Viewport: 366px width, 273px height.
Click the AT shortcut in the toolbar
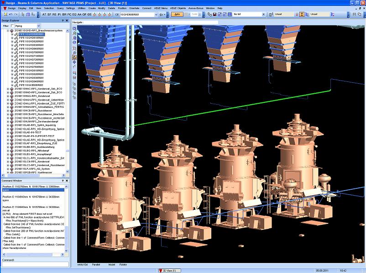tap(44, 14)
